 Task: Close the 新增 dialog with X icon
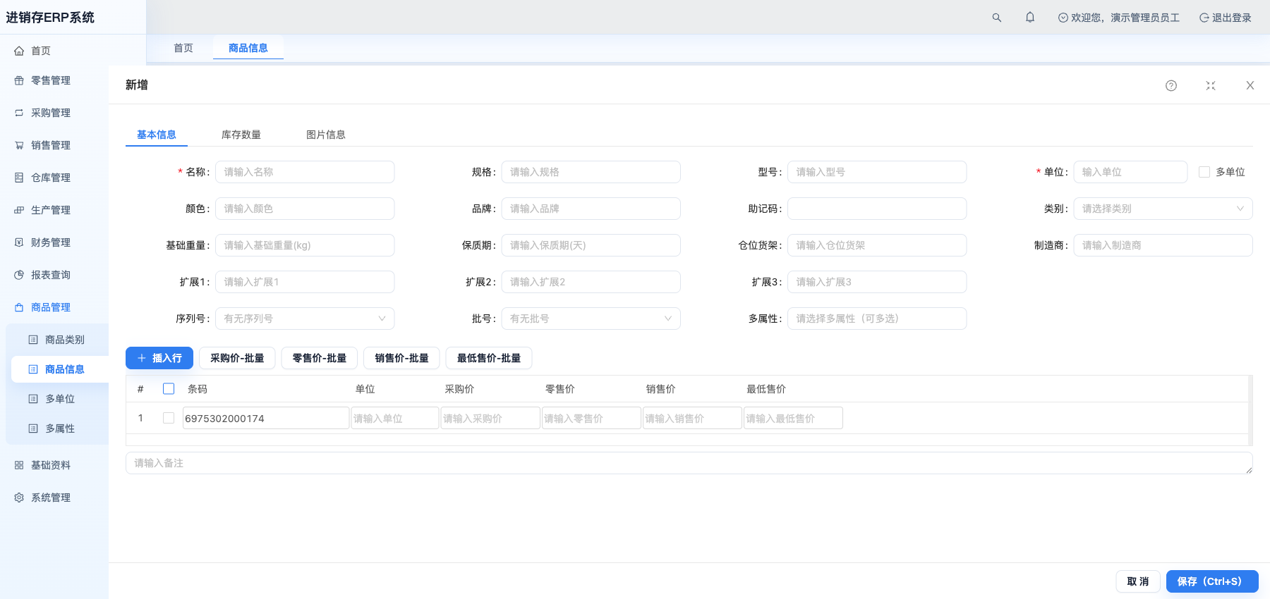click(x=1250, y=85)
